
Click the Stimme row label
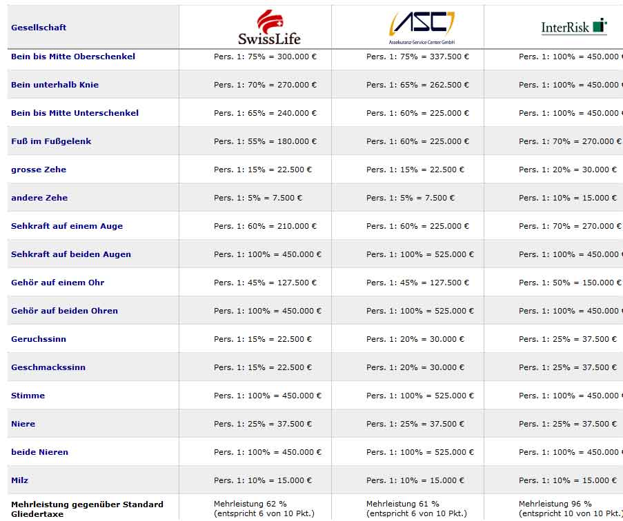click(x=28, y=396)
